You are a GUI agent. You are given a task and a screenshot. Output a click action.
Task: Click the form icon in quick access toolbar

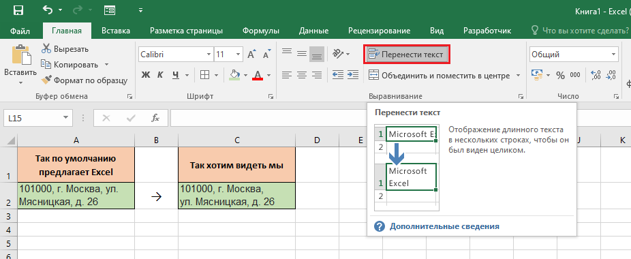[x=110, y=10]
